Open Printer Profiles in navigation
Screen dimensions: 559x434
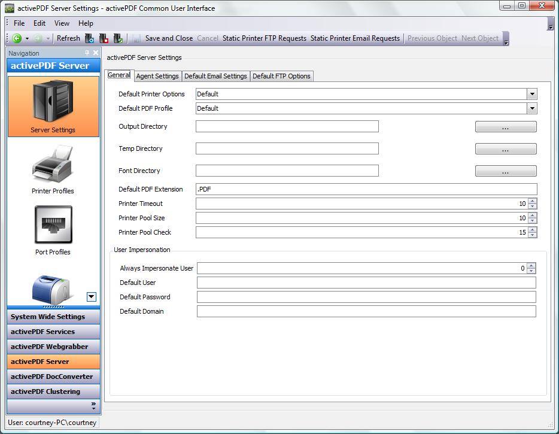[53, 170]
